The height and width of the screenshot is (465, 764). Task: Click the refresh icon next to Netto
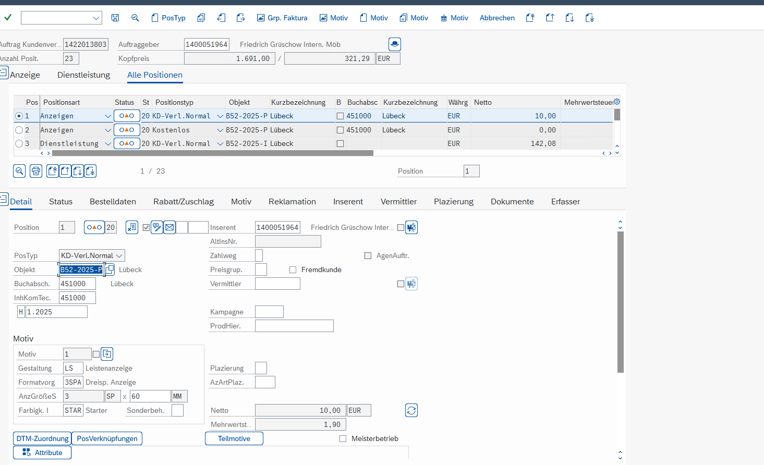tap(411, 410)
